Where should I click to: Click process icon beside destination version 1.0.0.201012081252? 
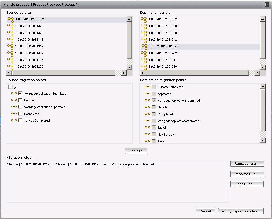click(x=144, y=20)
